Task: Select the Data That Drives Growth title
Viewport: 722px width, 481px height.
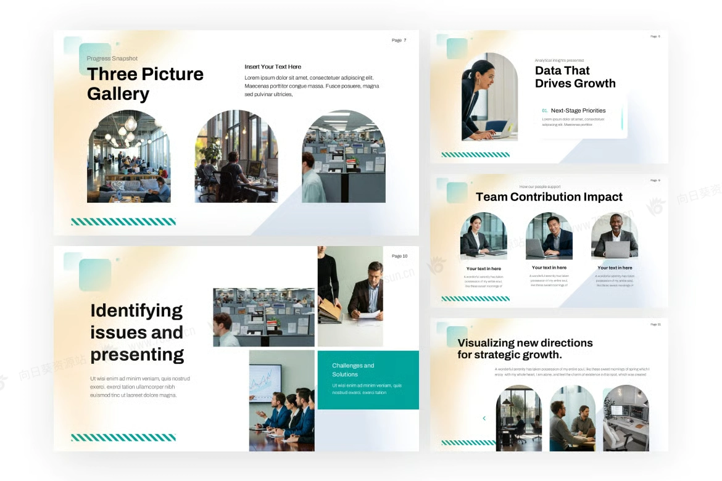Action: pyautogui.click(x=575, y=77)
